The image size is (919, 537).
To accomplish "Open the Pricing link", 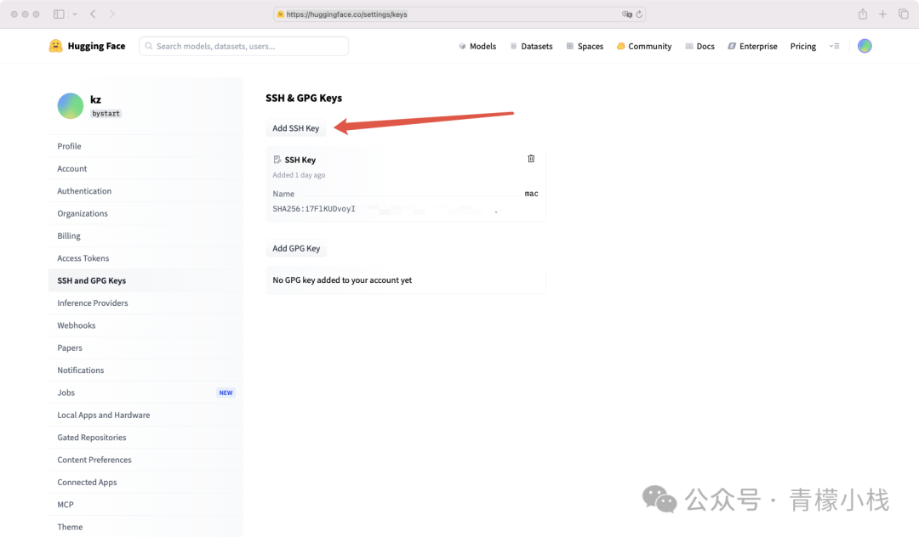I will (x=802, y=46).
